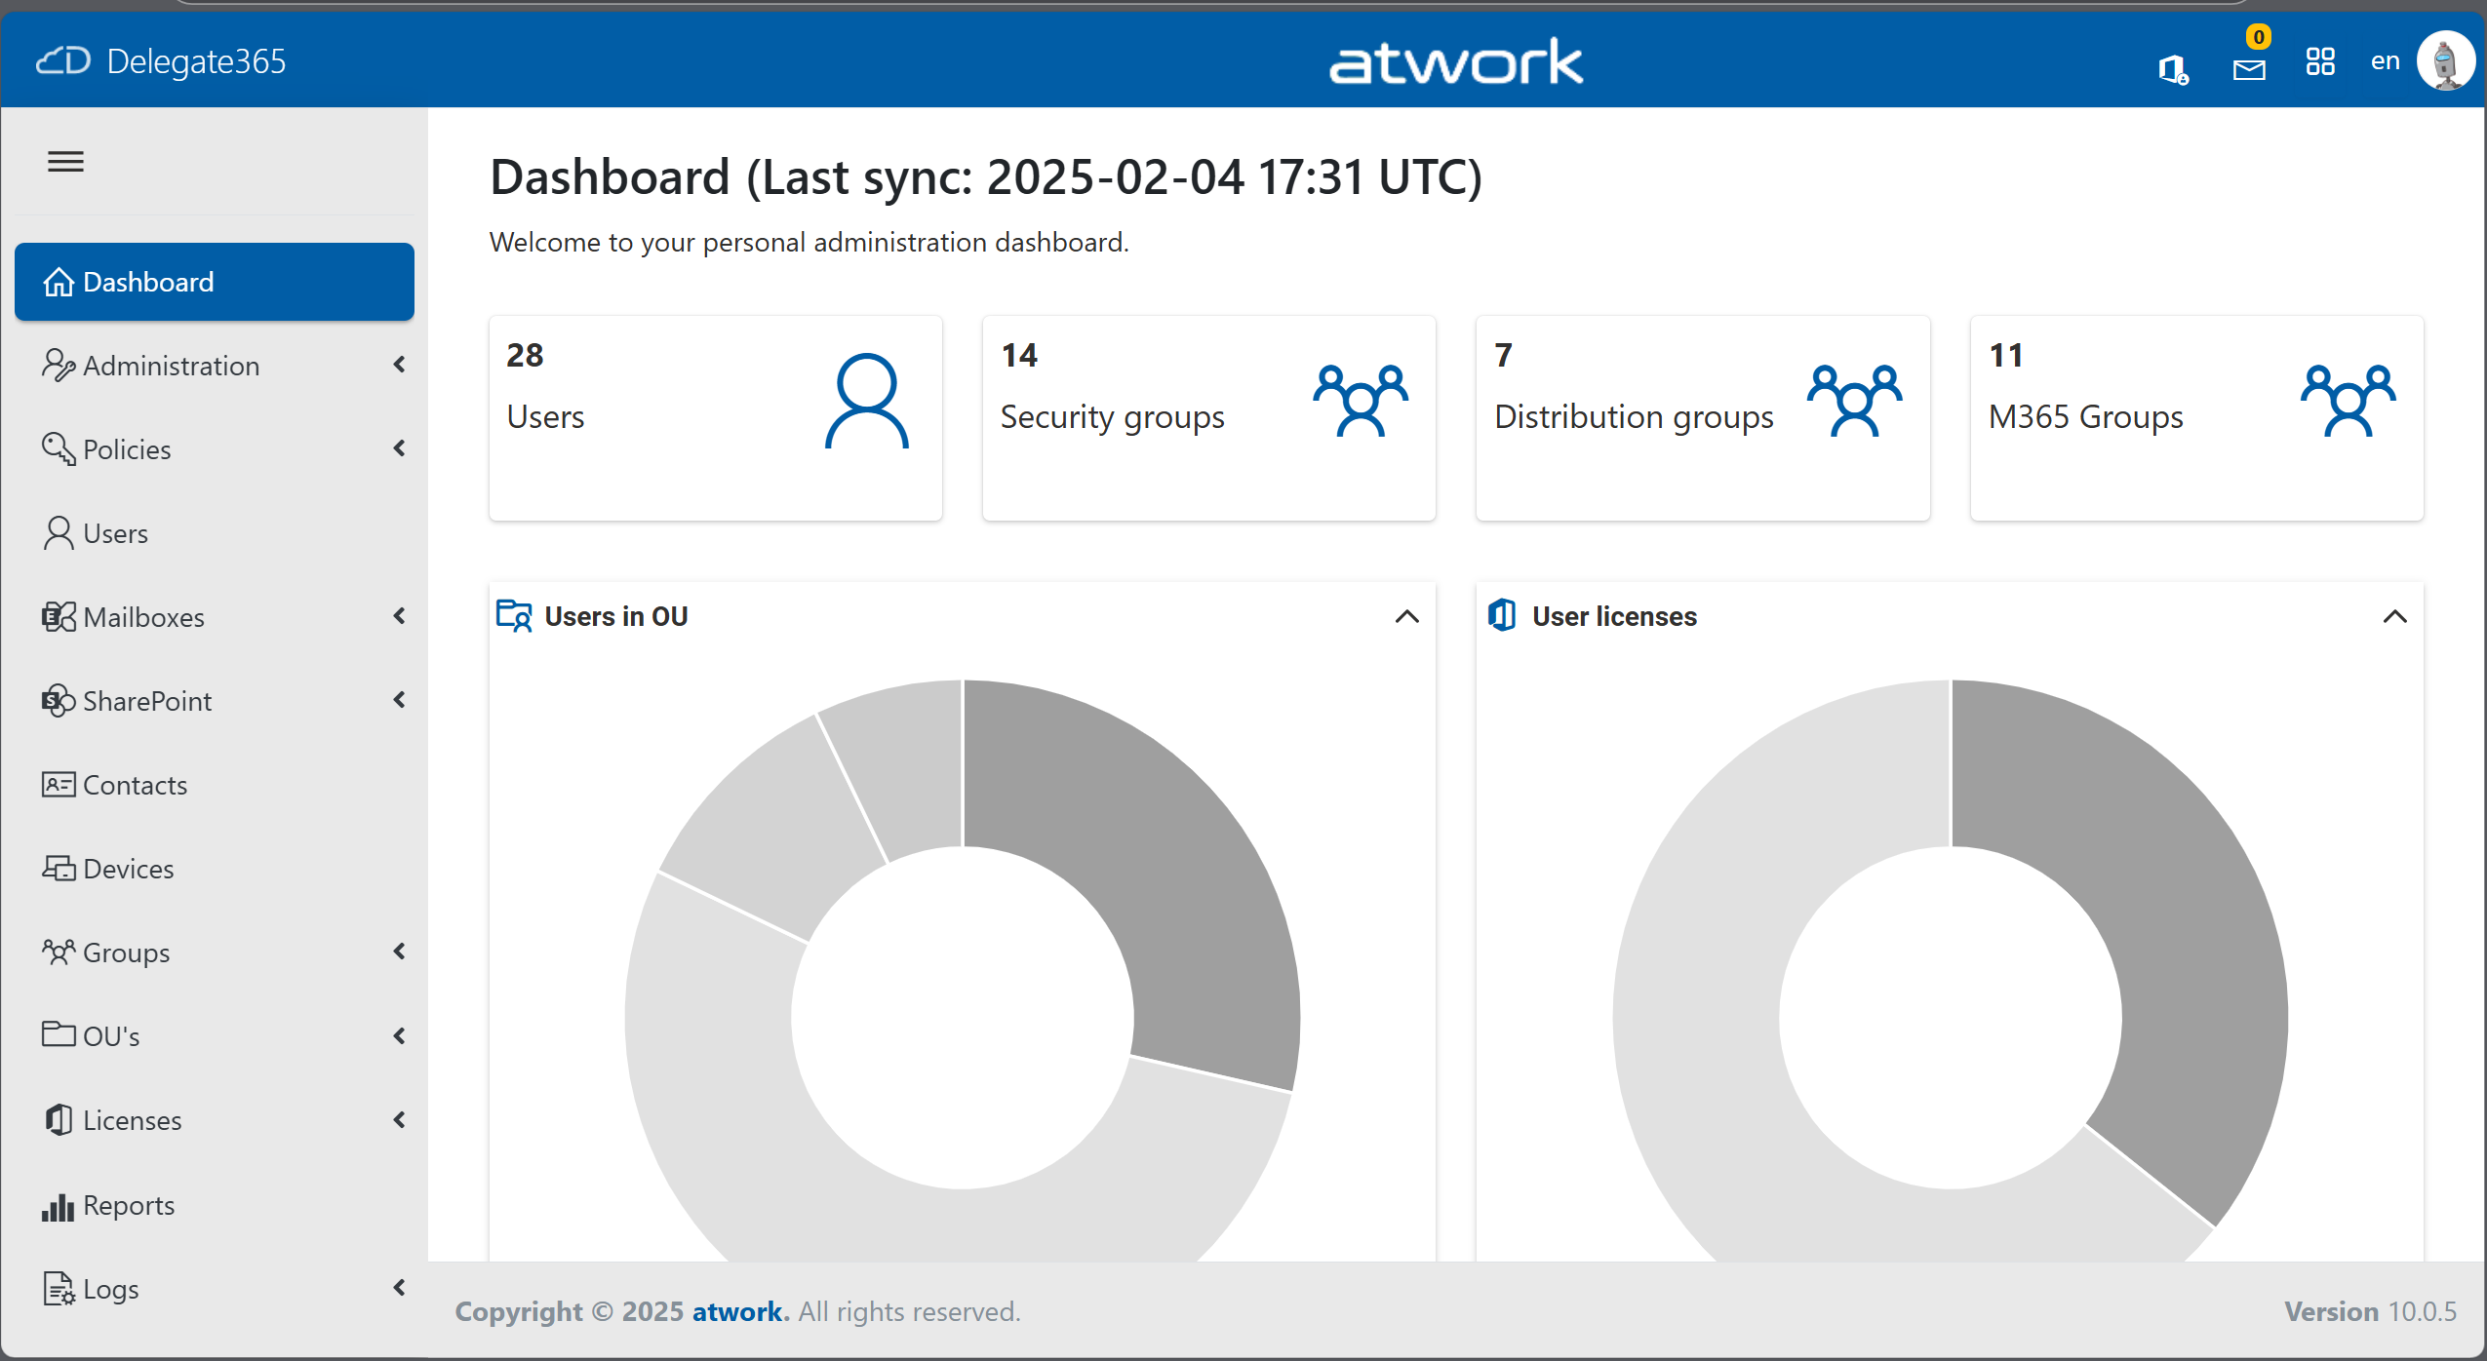Select Dashboard in the sidebar
The image size is (2487, 1361).
pos(215,282)
